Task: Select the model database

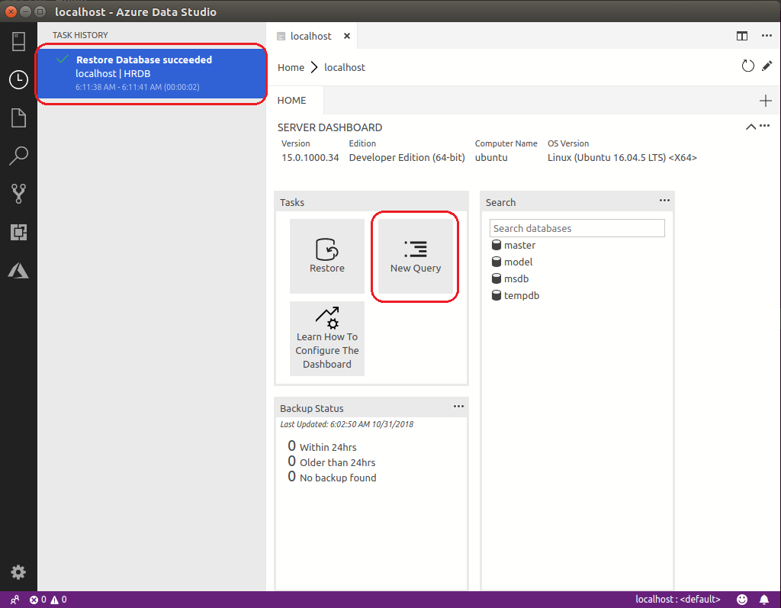Action: point(512,262)
